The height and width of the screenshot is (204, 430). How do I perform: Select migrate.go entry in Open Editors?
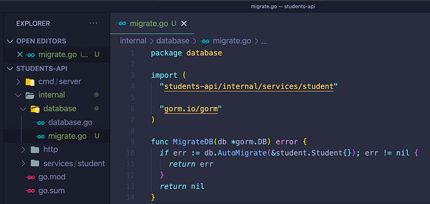tap(56, 54)
